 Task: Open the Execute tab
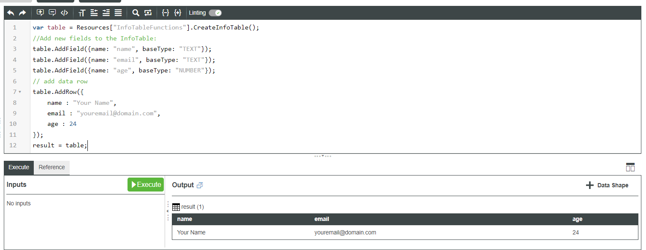pos(19,167)
